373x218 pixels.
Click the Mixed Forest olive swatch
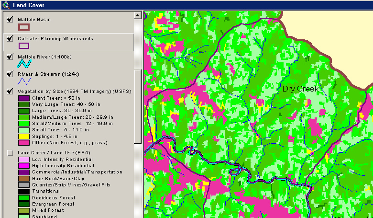(24, 211)
